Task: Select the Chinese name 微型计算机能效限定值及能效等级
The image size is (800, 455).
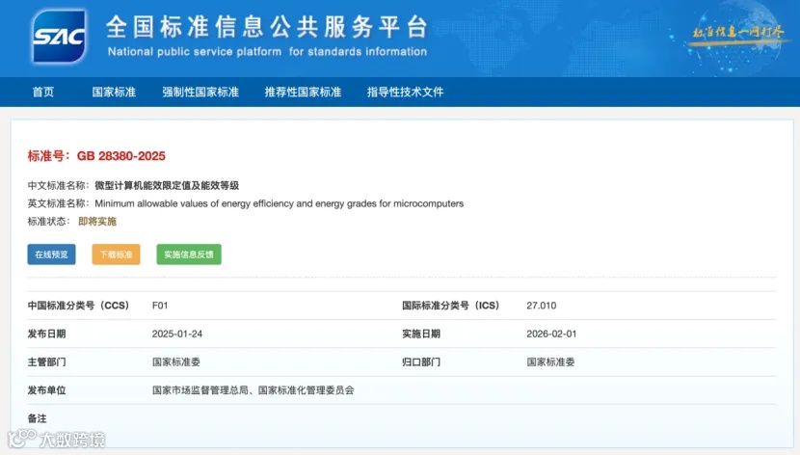Action: coord(167,186)
